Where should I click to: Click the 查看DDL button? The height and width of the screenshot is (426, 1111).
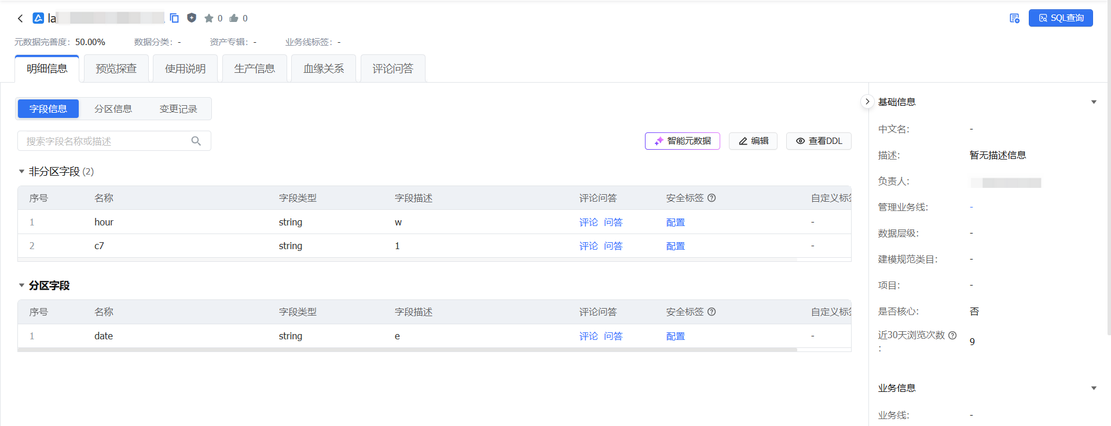tap(819, 141)
